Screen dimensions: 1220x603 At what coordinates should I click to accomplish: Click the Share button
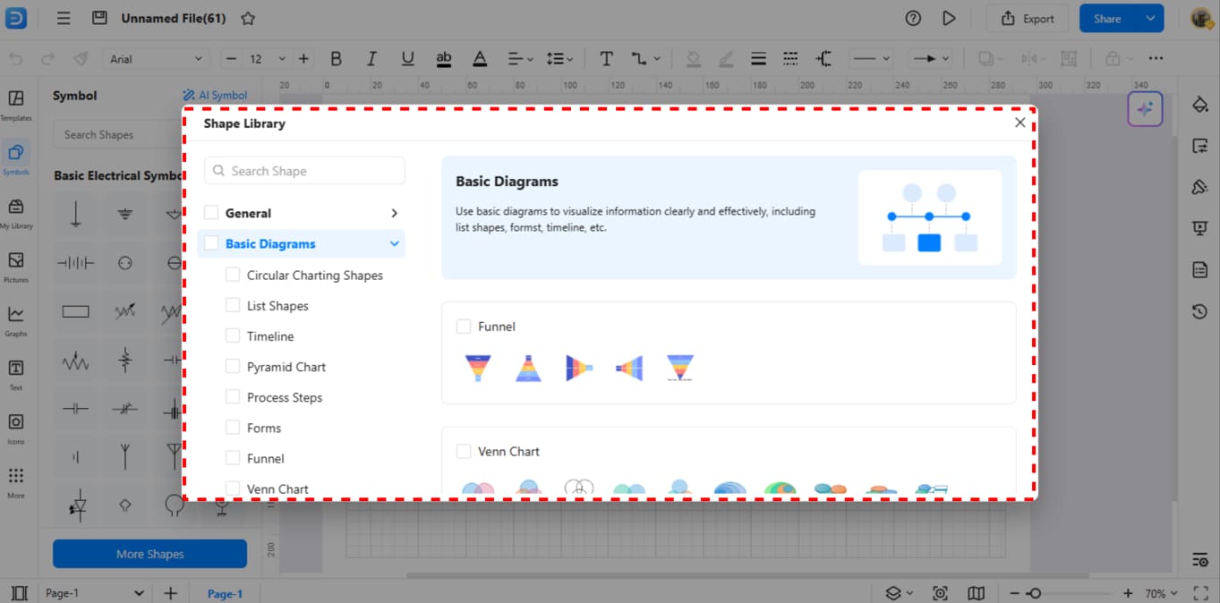click(1108, 18)
